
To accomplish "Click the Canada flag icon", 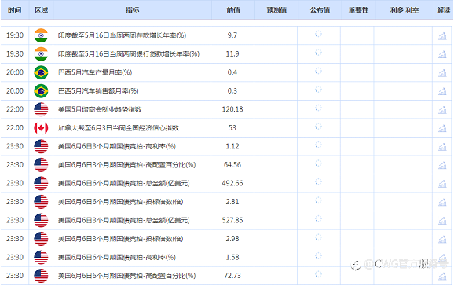I will 41,128.
